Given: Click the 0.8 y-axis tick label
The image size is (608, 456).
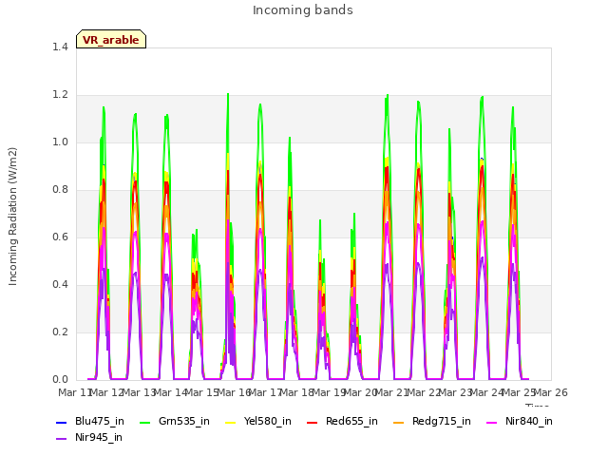Looking at the screenshot, I should click(60, 190).
